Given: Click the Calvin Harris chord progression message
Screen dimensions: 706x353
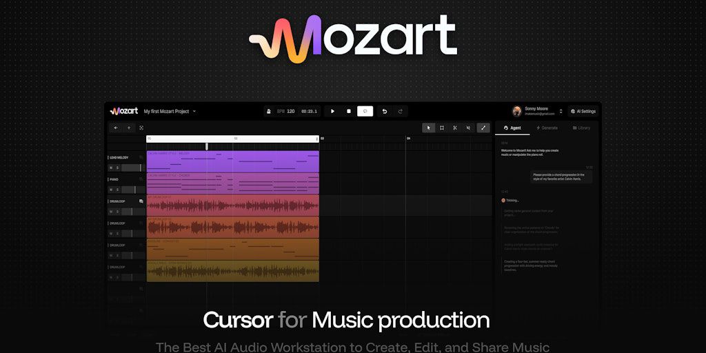Looking at the screenshot, I should coord(561,176).
